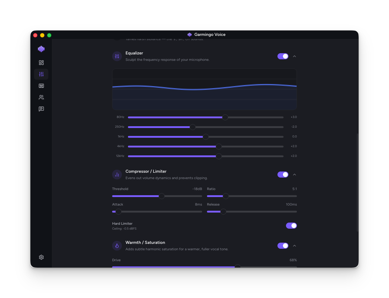Image resolution: width=389 pixels, height=298 pixels.
Task: Open settings via the gear icon
Action: click(x=41, y=257)
